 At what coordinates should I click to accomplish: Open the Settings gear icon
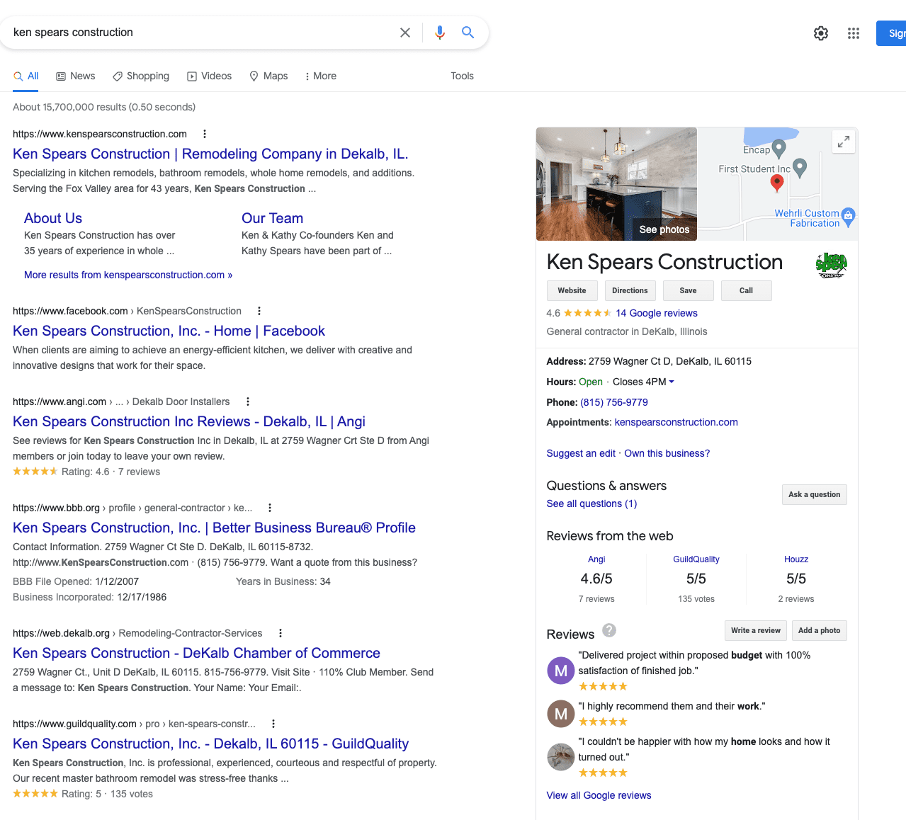821,33
